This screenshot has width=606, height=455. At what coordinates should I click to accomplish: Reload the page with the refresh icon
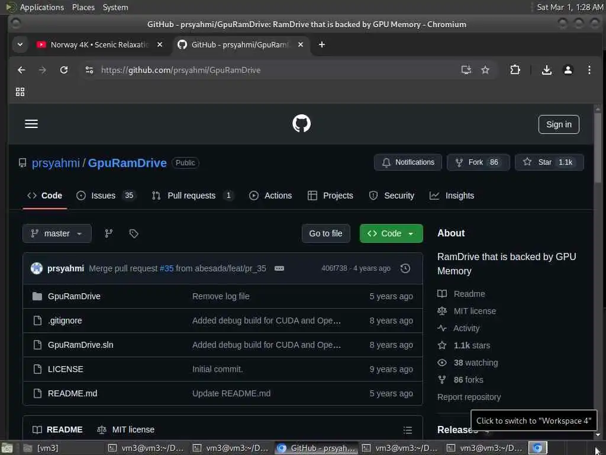pos(64,70)
